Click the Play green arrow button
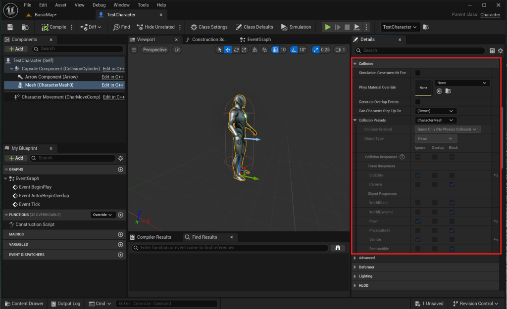Image resolution: width=507 pixels, height=309 pixels. click(x=328, y=27)
